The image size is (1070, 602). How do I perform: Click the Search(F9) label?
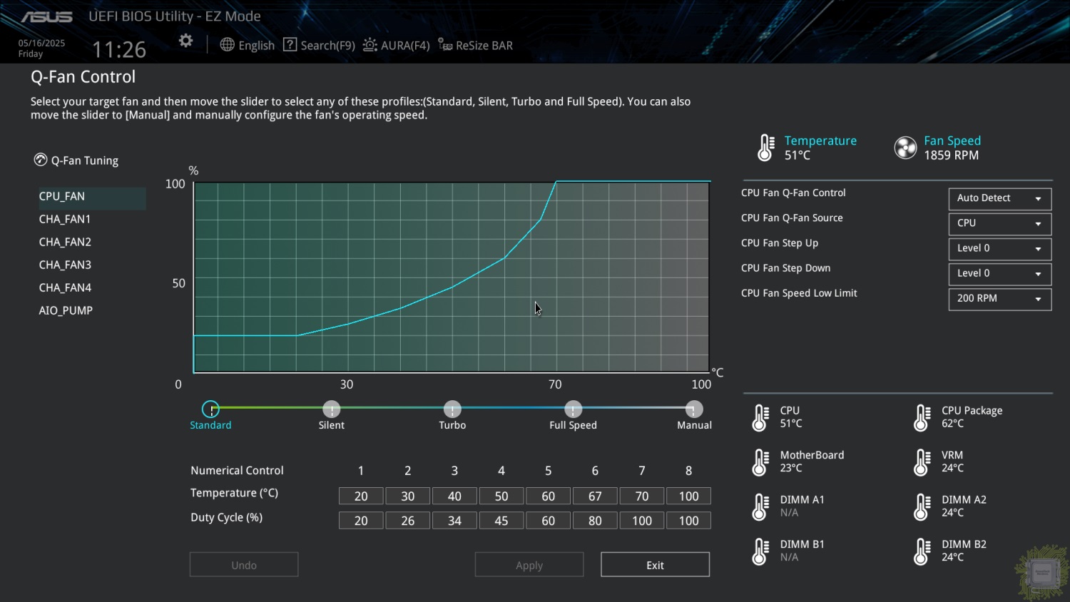pyautogui.click(x=327, y=45)
